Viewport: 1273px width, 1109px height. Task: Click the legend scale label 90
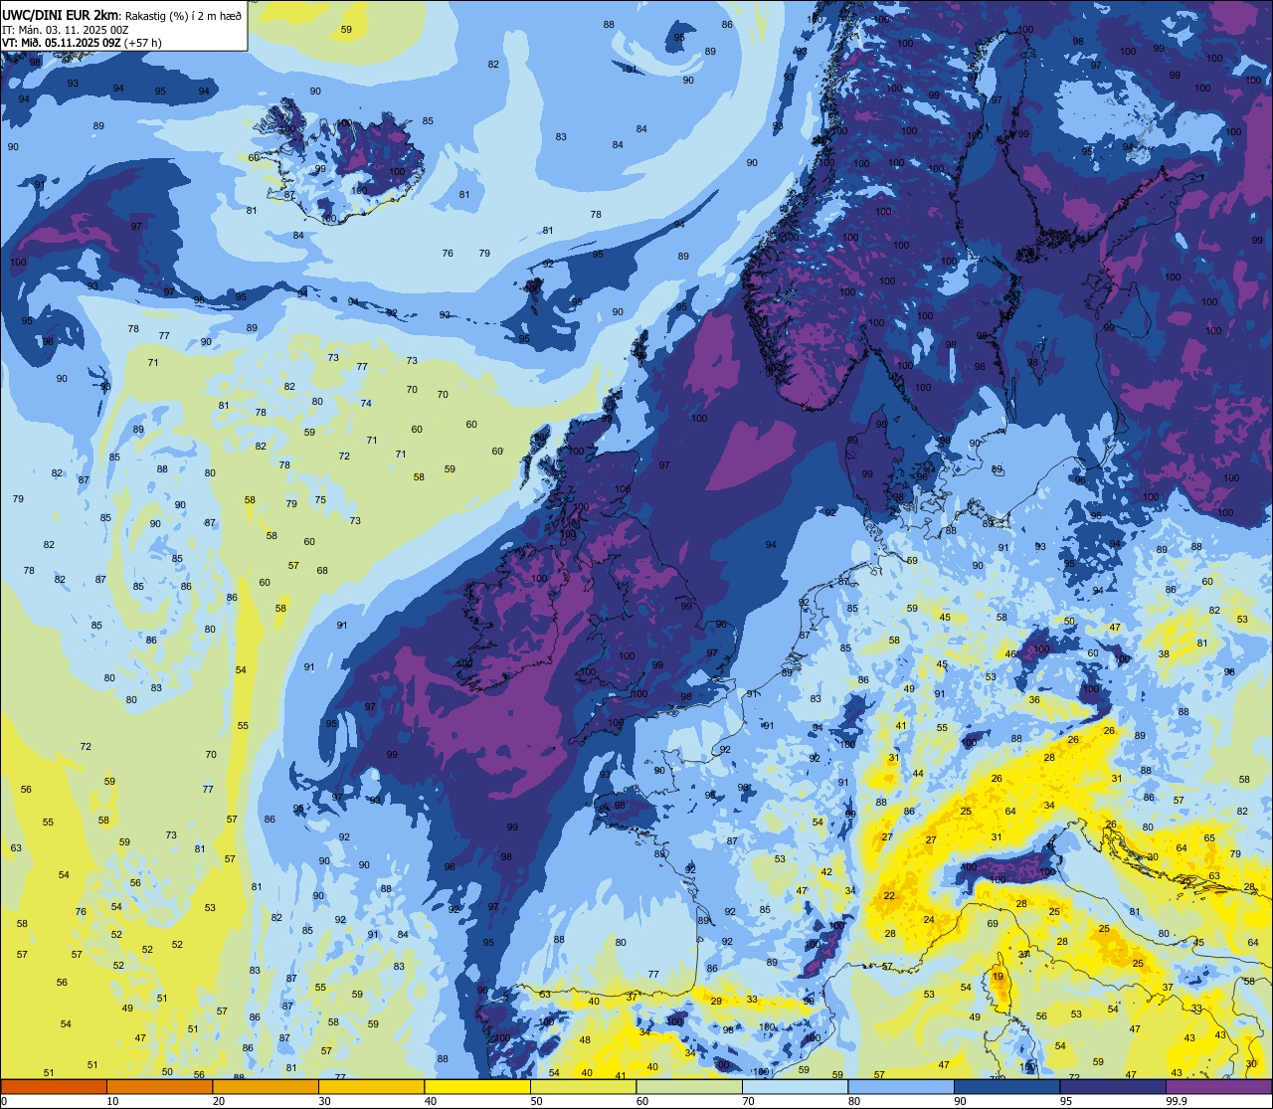pyautogui.click(x=961, y=1101)
